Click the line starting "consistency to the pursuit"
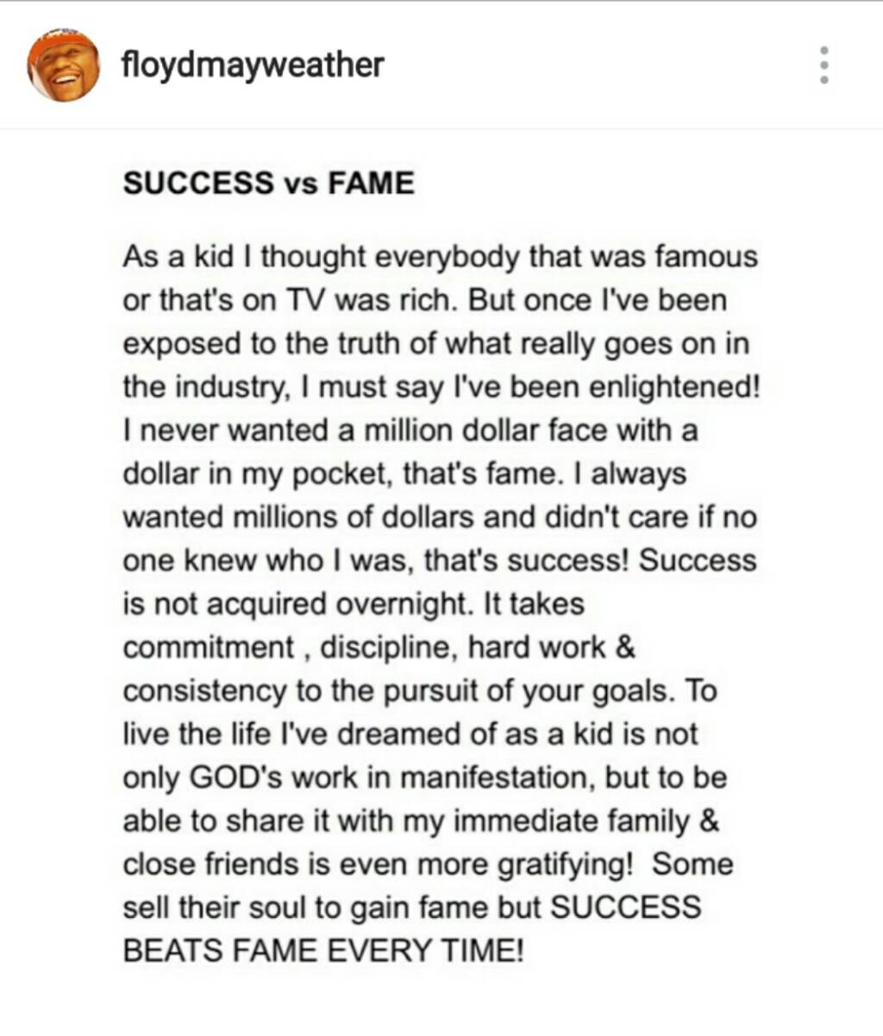The height and width of the screenshot is (1036, 883). [420, 690]
